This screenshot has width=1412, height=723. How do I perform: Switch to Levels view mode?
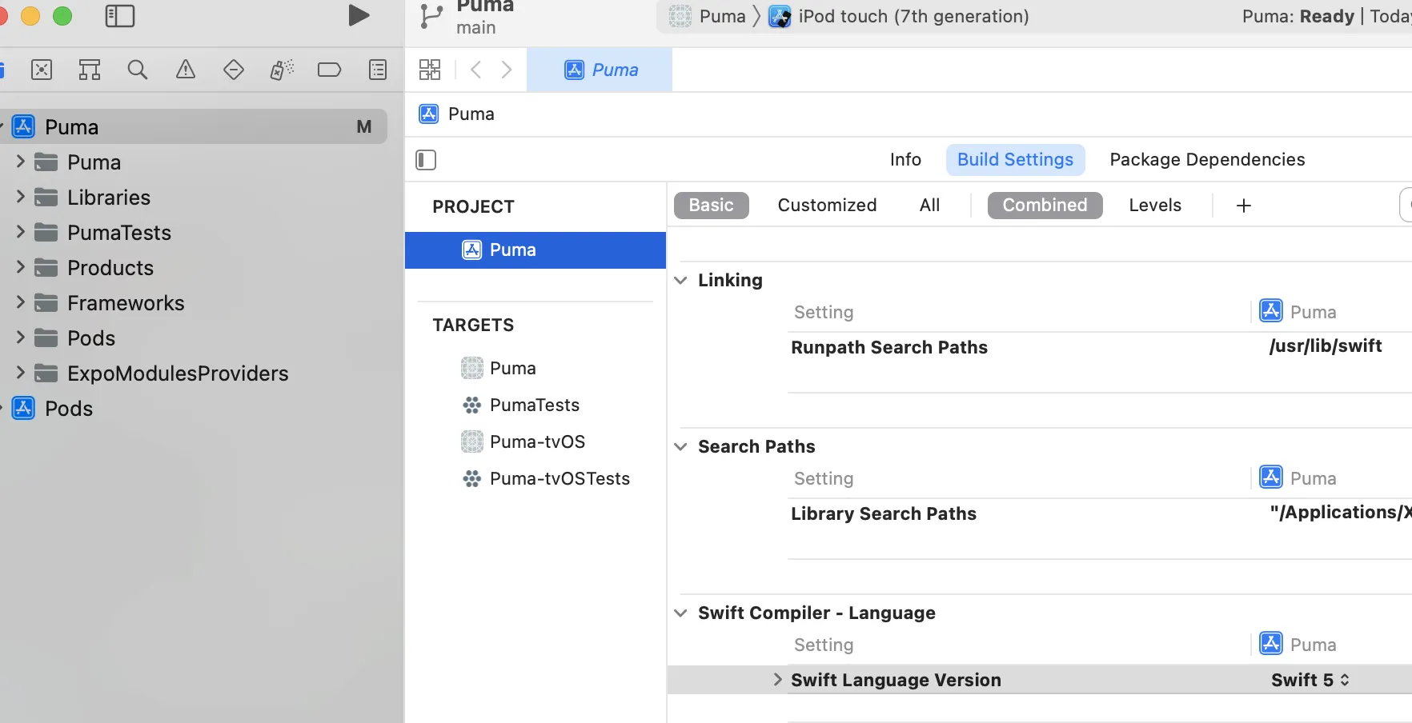click(x=1154, y=206)
